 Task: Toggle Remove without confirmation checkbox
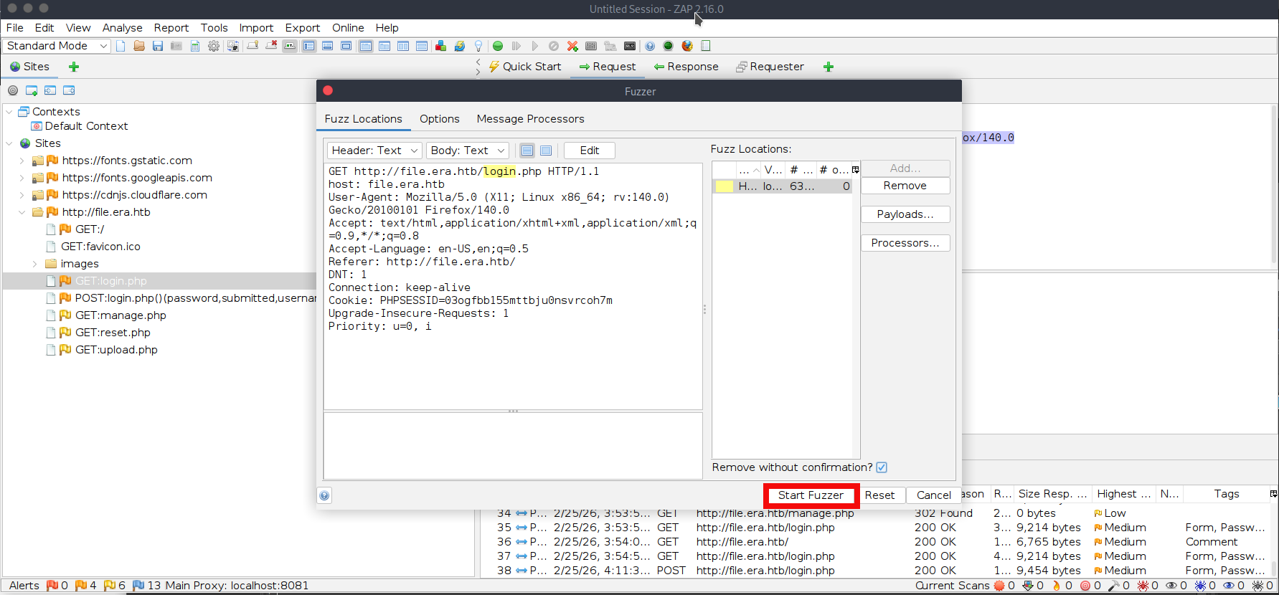[882, 467]
